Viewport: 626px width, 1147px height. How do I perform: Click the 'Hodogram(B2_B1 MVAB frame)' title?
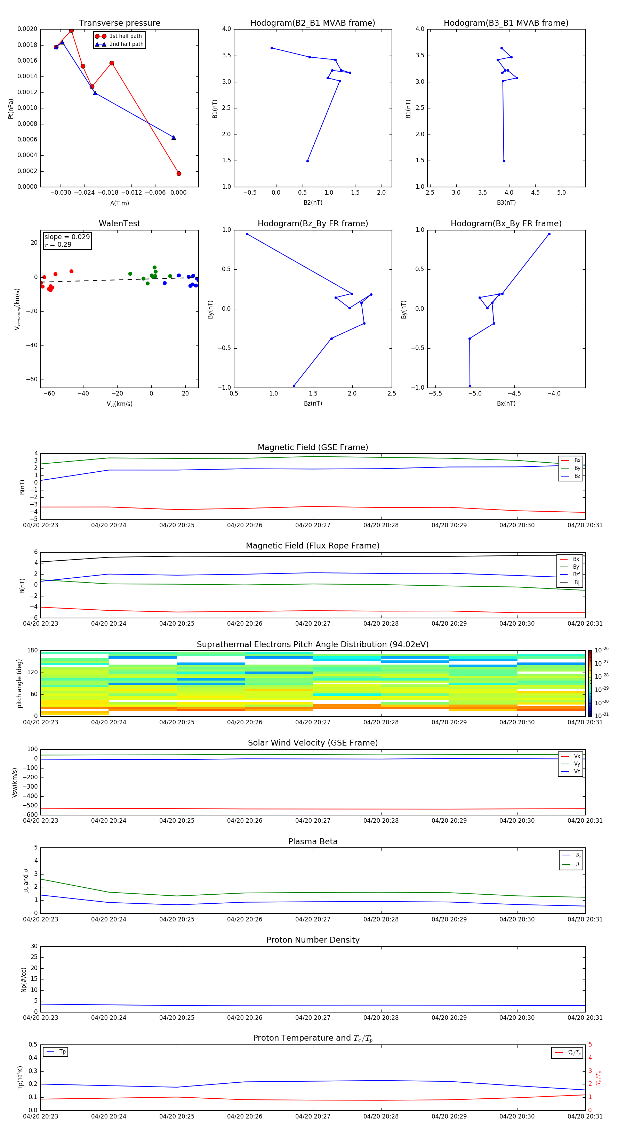[x=313, y=23]
